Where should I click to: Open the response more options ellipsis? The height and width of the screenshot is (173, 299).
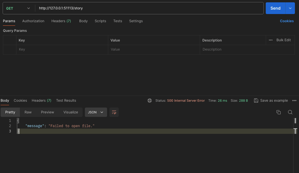click(294, 101)
